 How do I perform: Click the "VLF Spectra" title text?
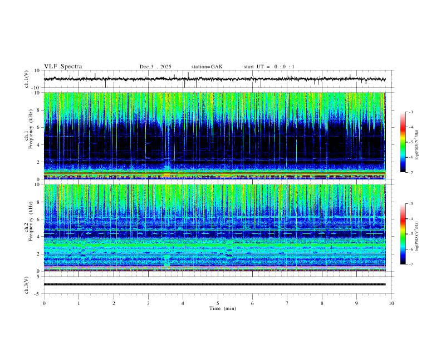(x=63, y=67)
